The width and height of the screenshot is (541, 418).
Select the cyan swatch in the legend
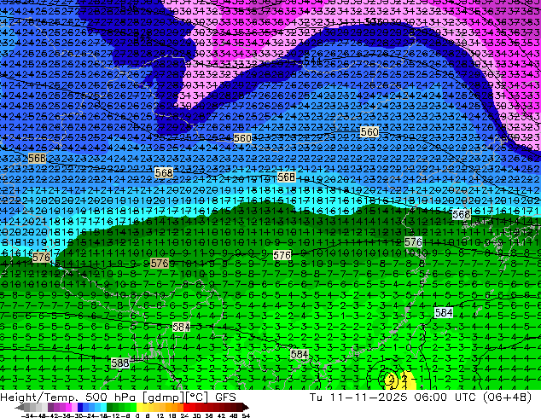103,407
